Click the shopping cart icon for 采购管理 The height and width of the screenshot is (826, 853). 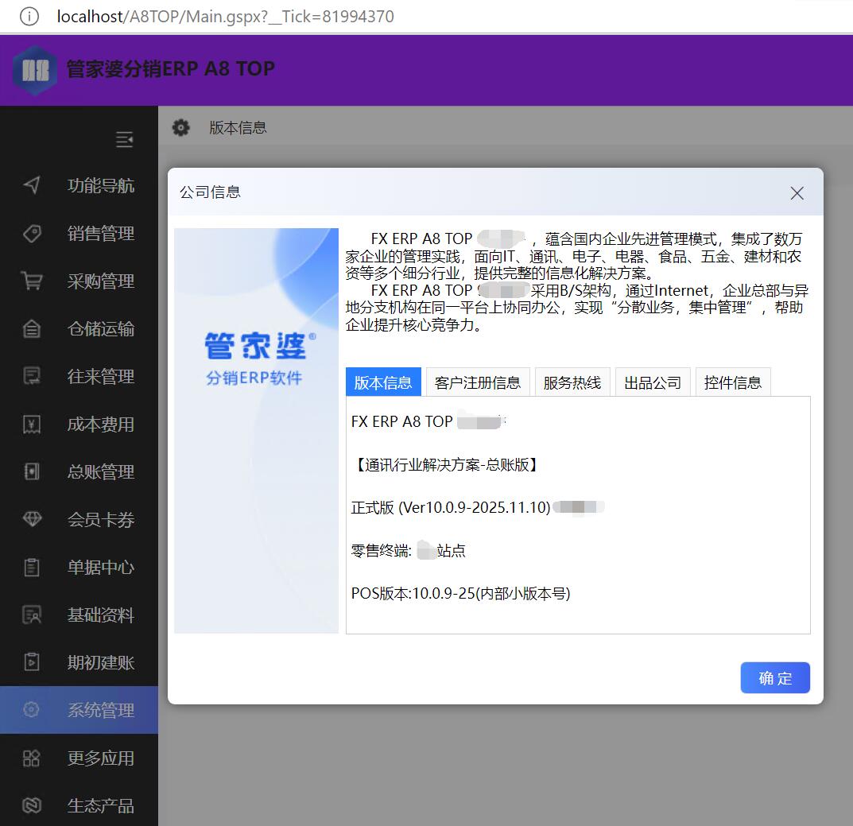tap(32, 281)
